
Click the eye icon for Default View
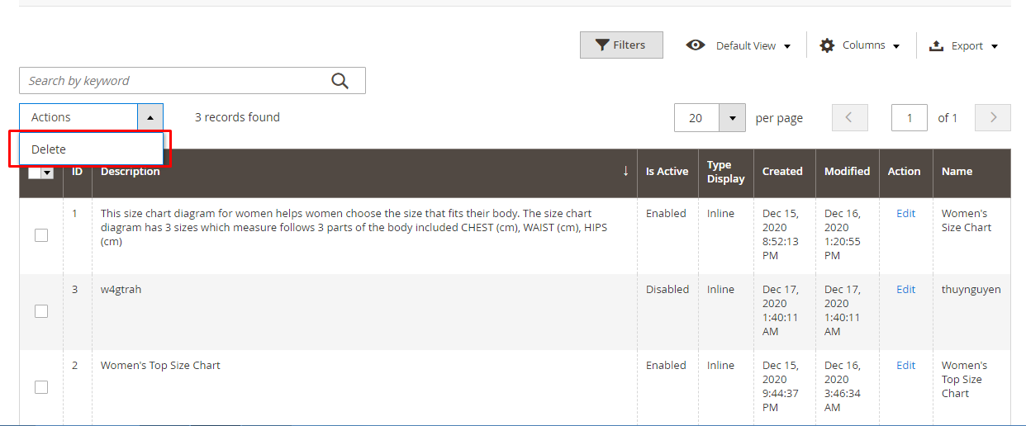tap(696, 45)
